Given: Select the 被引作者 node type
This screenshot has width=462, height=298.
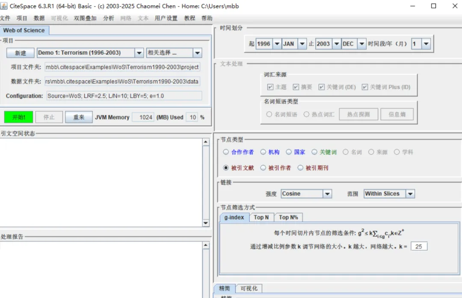Looking at the screenshot, I should click(x=263, y=168).
